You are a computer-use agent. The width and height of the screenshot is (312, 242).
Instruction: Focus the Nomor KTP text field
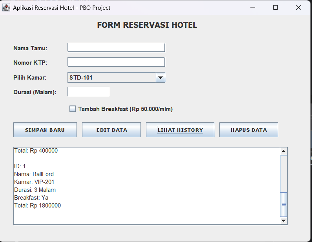tap(116, 62)
